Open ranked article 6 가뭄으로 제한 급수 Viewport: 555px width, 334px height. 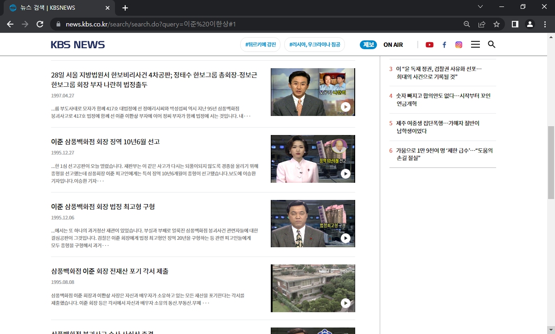click(x=444, y=154)
